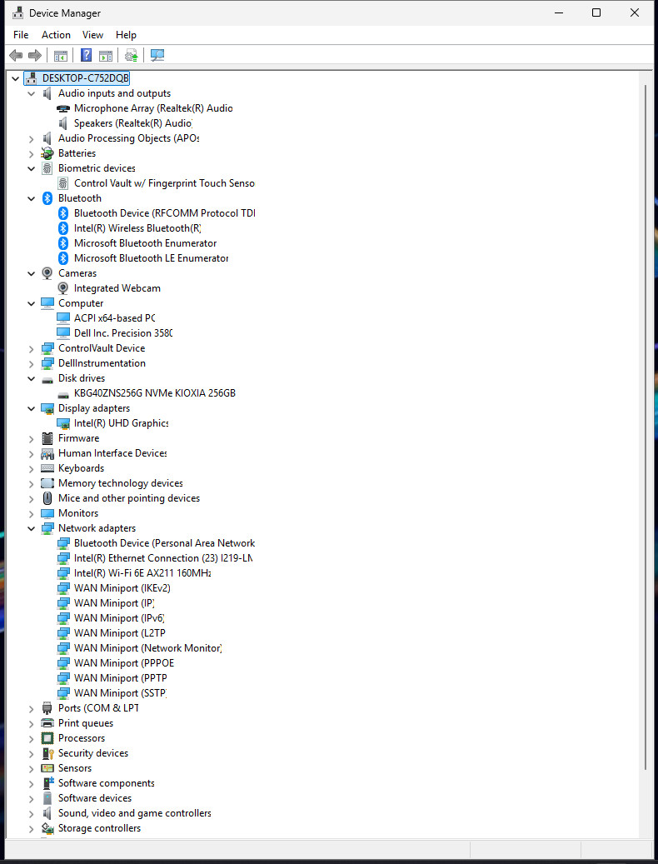Click the drive icon beside KBG40ZNS256G NVMe

[x=63, y=394]
